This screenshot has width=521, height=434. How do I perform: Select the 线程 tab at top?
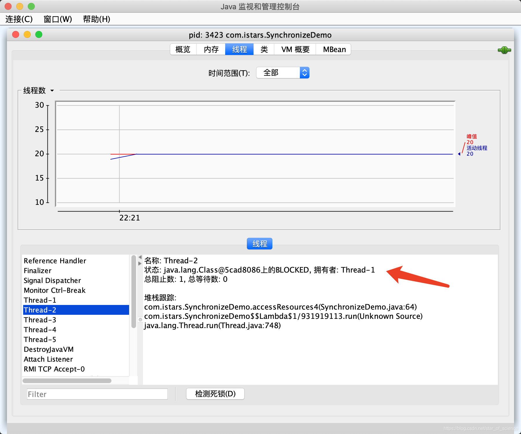(239, 49)
